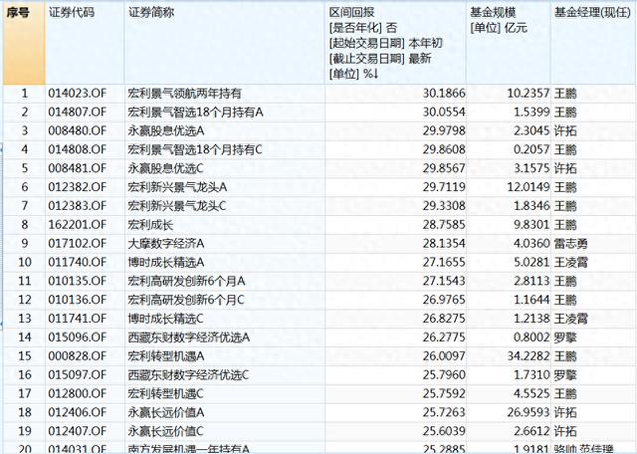This screenshot has width=637, height=454.
Task: Select fund name 博时成长精选A
Action: click(x=166, y=262)
